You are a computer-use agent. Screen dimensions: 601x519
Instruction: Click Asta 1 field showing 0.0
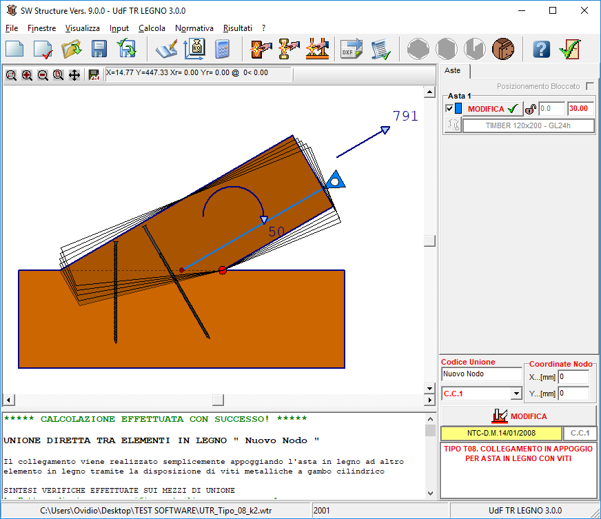[551, 108]
